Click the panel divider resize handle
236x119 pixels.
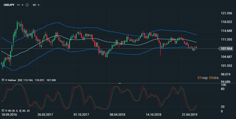click(120, 83)
